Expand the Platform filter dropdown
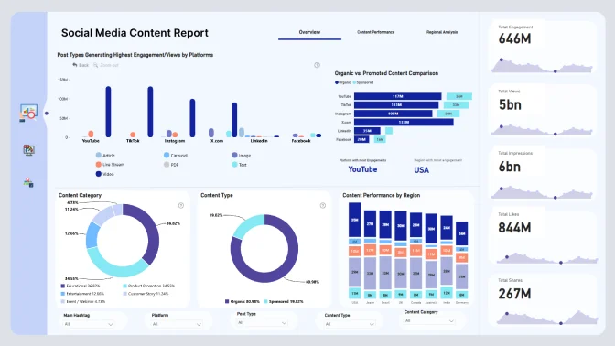The image size is (615, 346). [177, 324]
